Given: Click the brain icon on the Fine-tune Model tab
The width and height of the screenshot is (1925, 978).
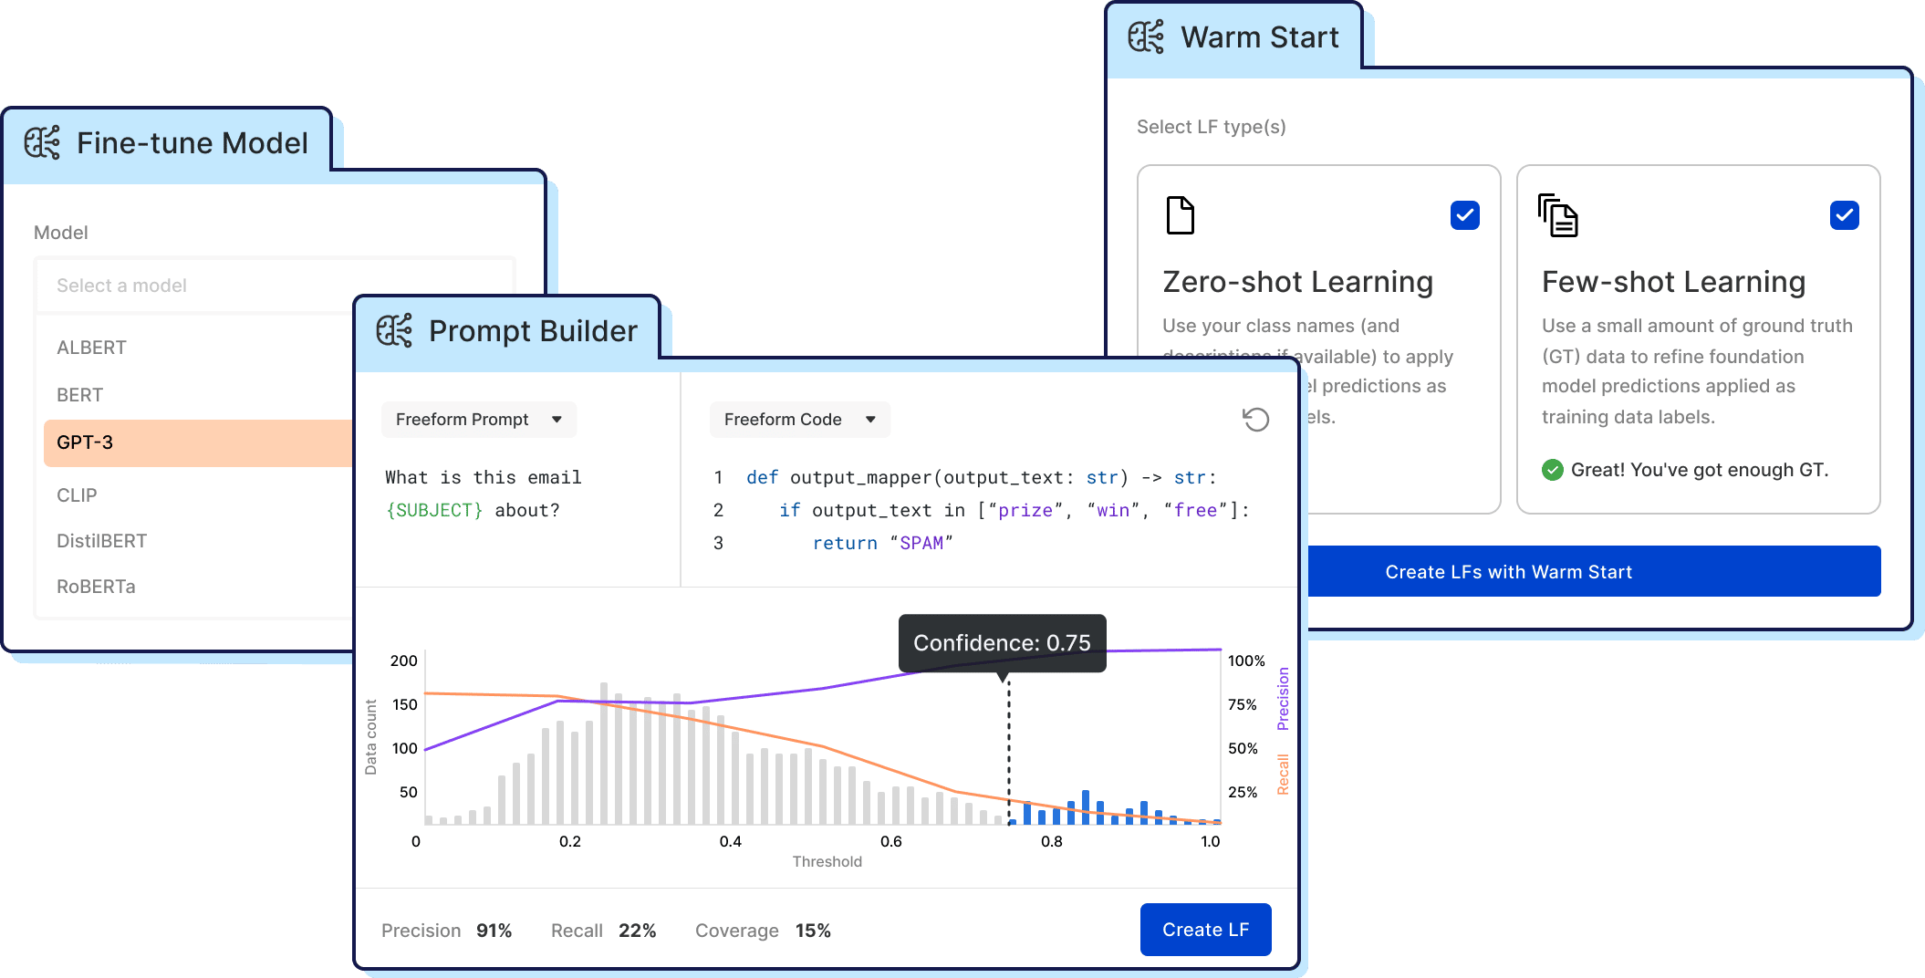Looking at the screenshot, I should tap(43, 142).
